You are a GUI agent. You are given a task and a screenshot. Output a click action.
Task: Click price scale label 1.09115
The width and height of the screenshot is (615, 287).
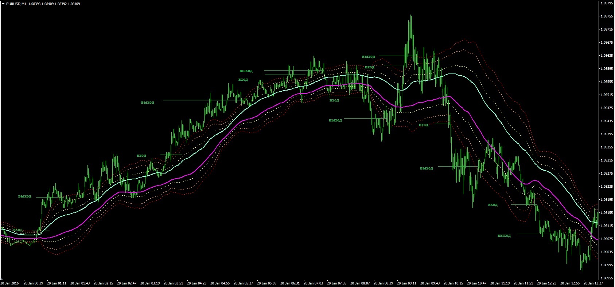tap(607, 226)
